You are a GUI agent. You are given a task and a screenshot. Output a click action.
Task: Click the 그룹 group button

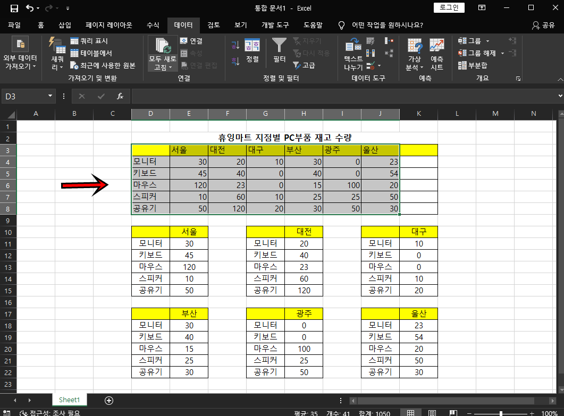pos(469,41)
